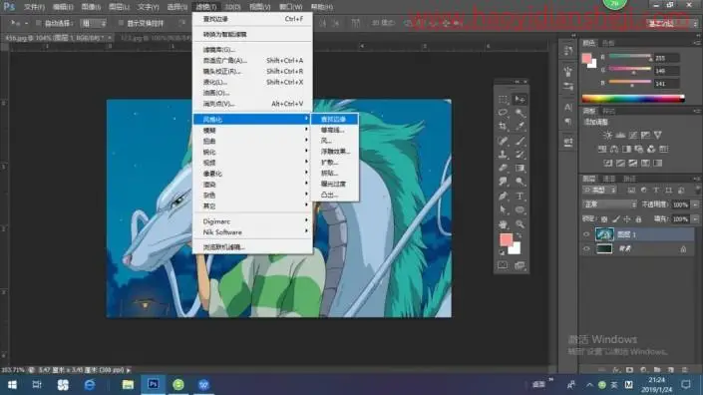703x395 pixels.
Task: Select the Path Selection arrow tool
Action: coord(503,209)
